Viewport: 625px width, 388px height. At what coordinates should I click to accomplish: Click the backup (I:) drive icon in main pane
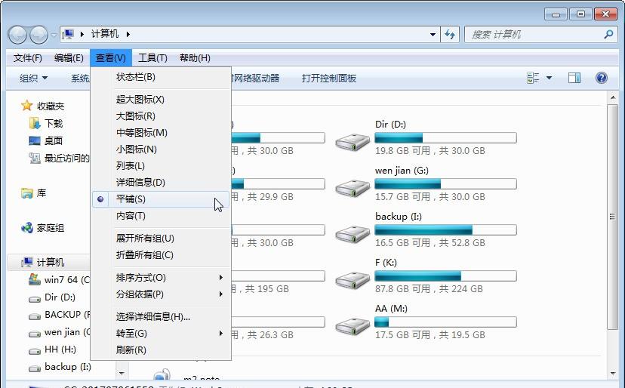(353, 234)
